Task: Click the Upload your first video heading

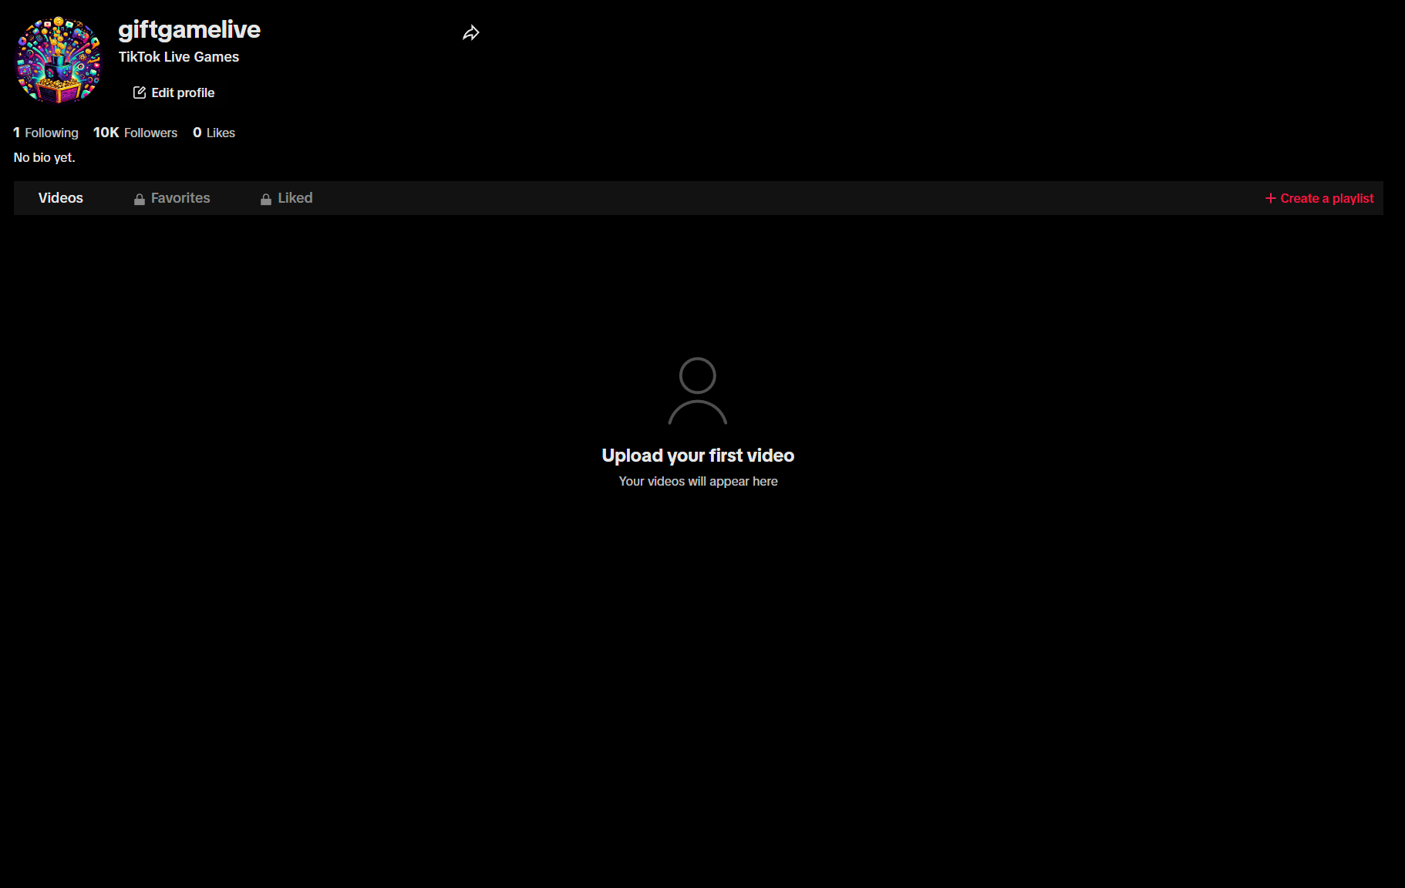Action: coord(698,456)
